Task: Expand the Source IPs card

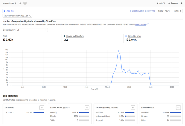Action: 42,108
